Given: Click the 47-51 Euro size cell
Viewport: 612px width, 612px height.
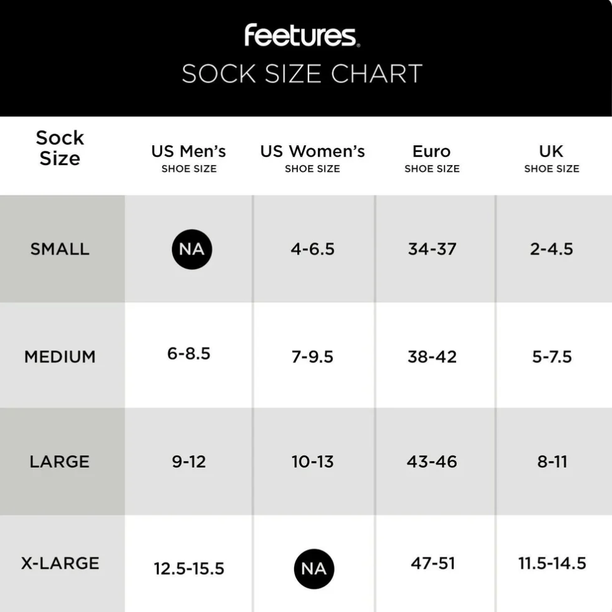Looking at the screenshot, I should 433,563.
